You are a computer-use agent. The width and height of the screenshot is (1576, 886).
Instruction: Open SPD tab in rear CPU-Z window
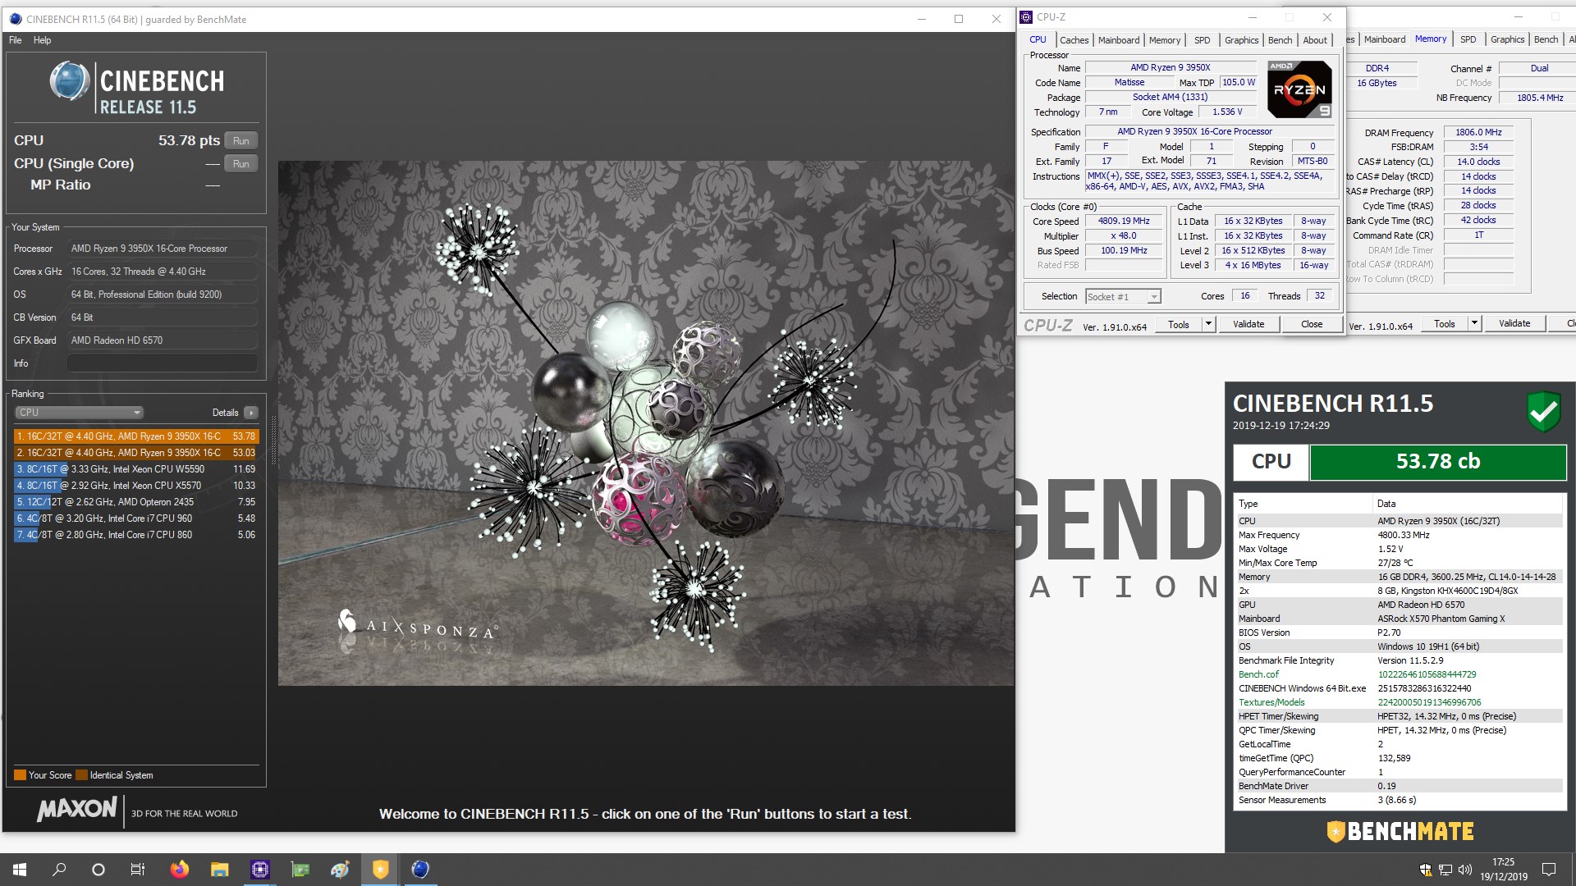click(x=1468, y=39)
